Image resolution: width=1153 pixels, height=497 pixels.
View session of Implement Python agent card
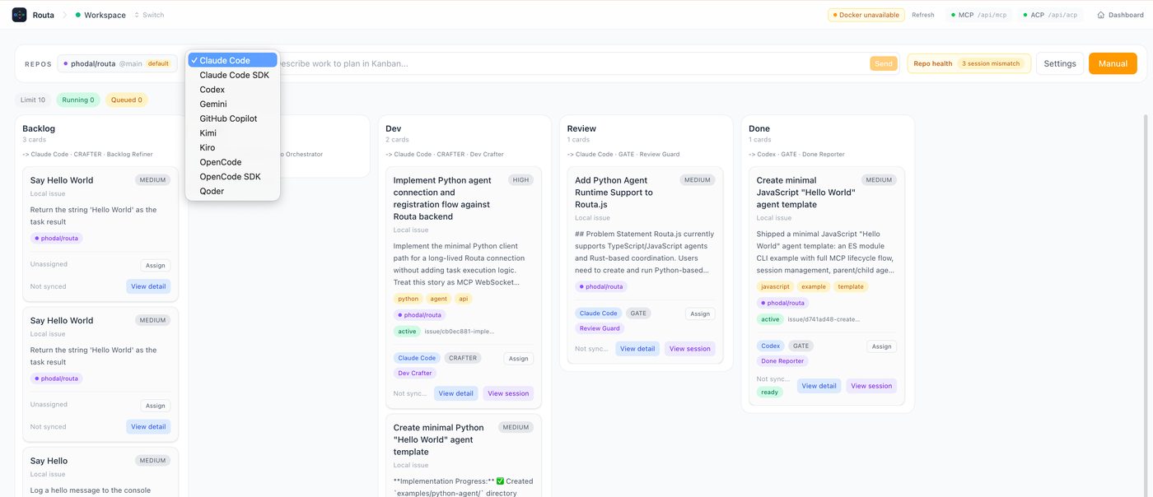pos(508,393)
